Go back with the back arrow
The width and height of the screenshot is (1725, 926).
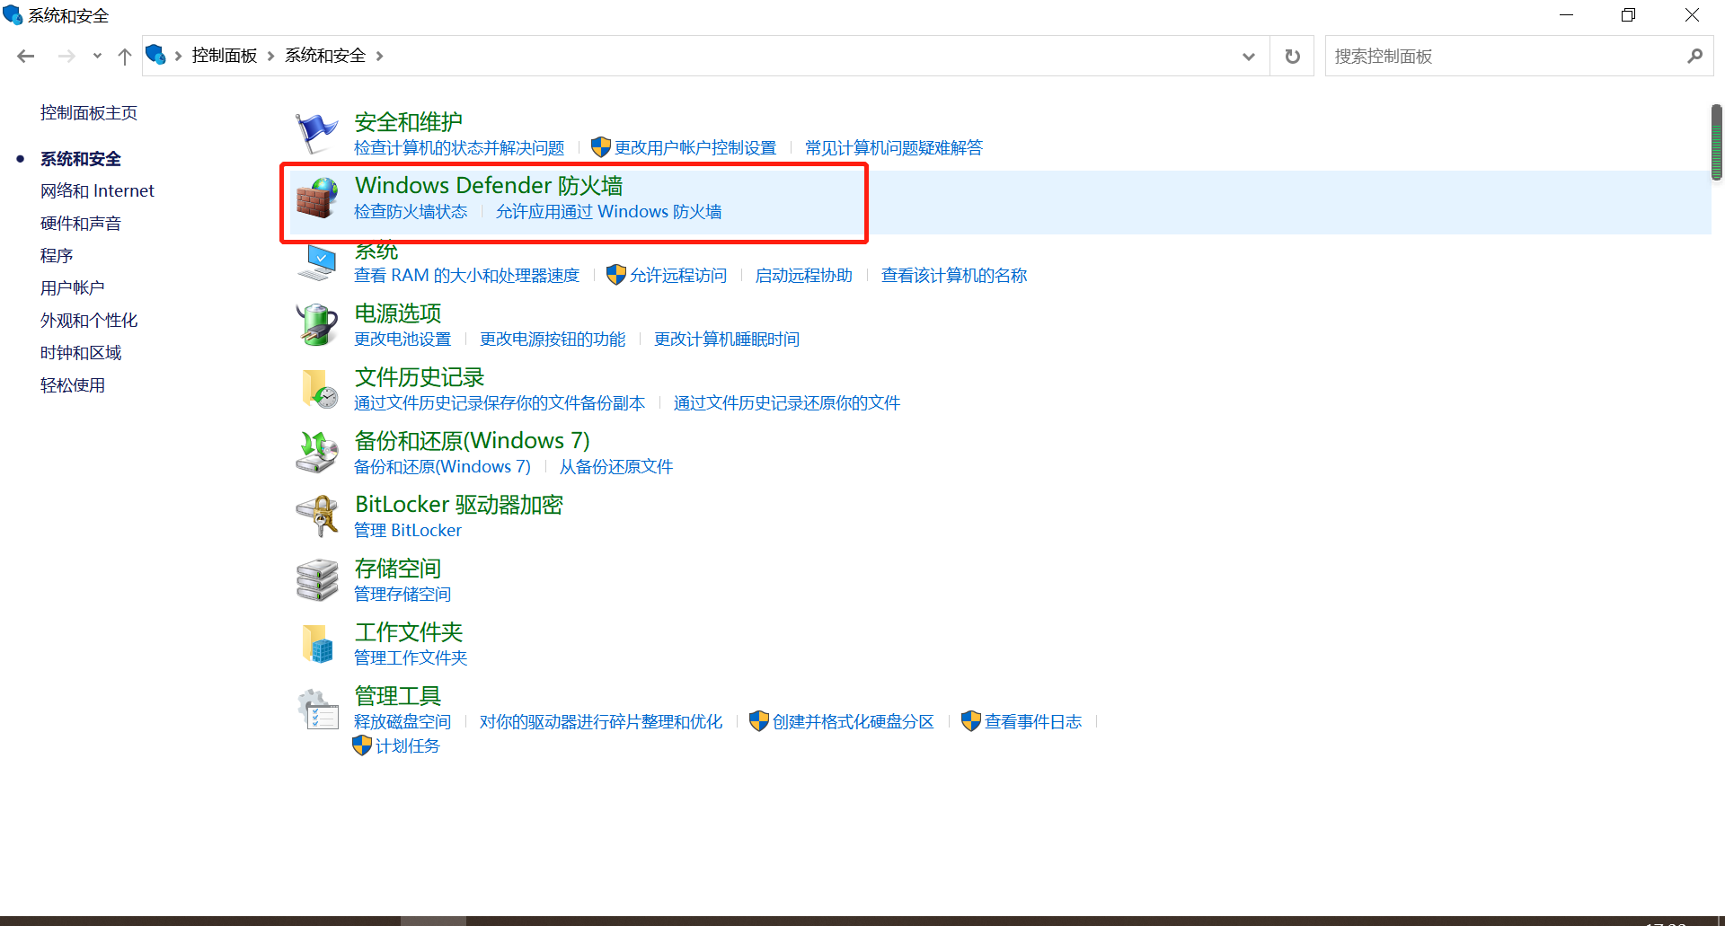(x=26, y=57)
